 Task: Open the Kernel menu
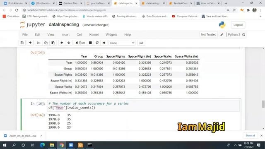94,35
